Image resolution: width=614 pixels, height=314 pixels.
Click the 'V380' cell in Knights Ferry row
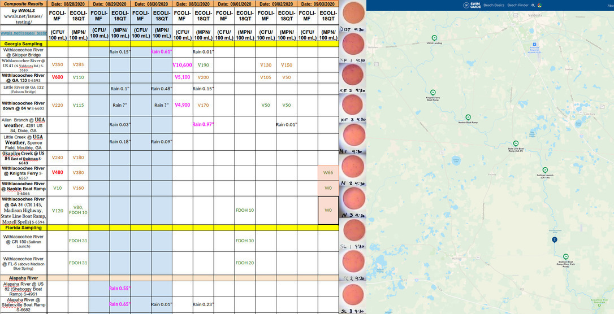click(x=79, y=172)
